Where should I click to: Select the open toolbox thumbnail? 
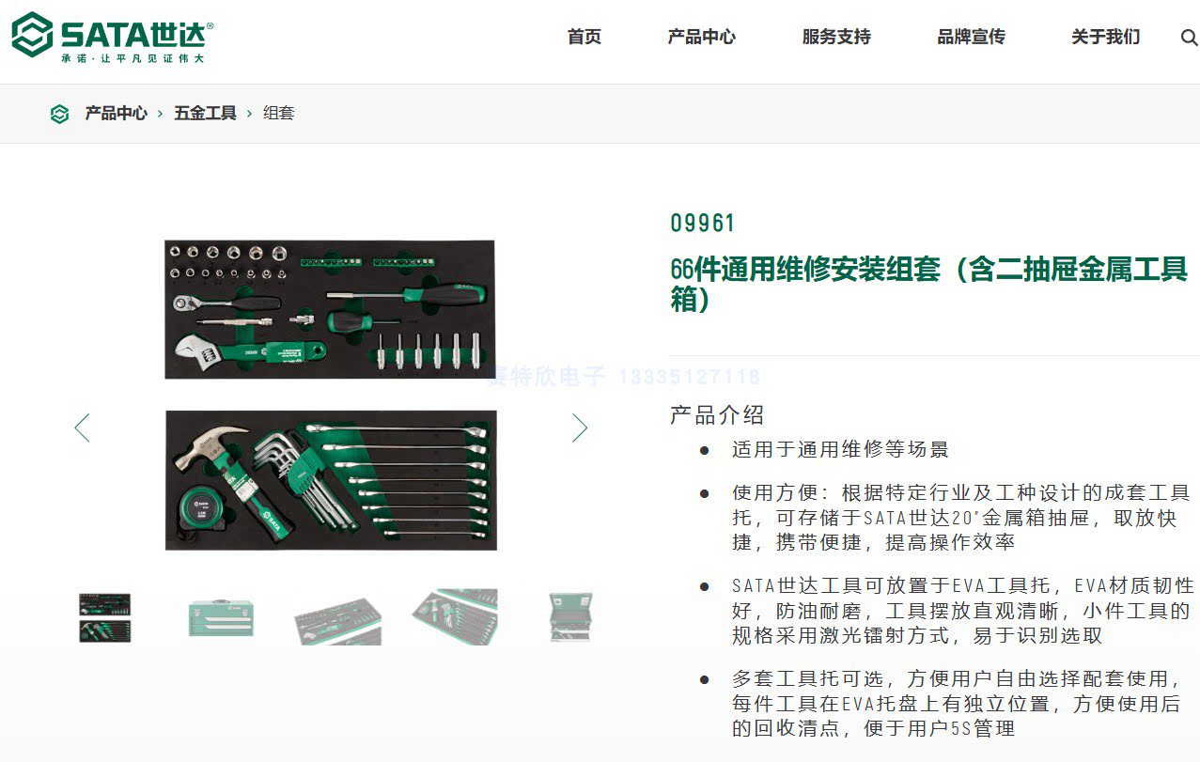click(x=571, y=617)
